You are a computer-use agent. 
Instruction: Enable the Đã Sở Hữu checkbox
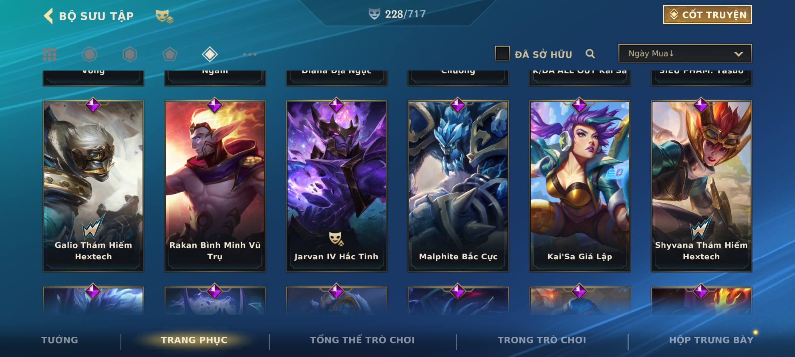[502, 54]
